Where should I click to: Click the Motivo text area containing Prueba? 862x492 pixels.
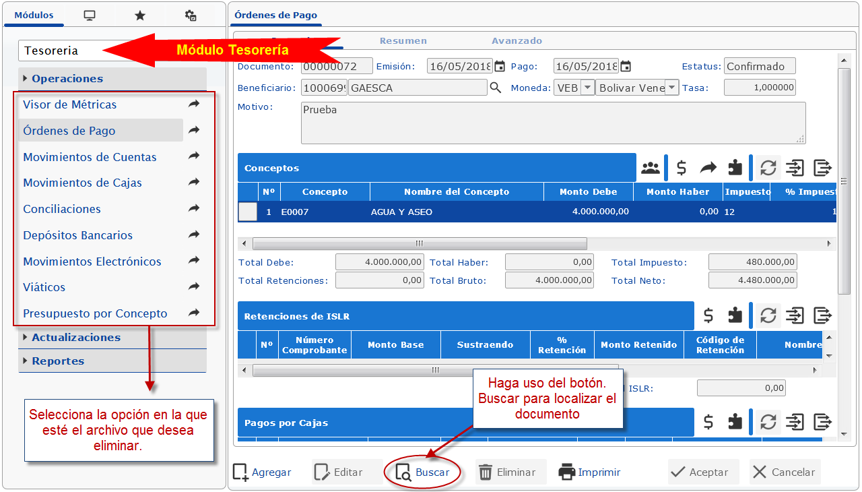tap(553, 123)
